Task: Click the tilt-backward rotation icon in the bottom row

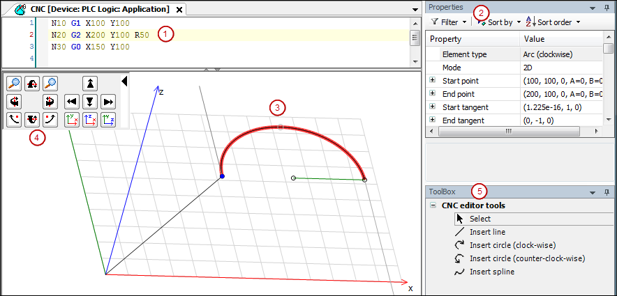Action: tap(32, 120)
